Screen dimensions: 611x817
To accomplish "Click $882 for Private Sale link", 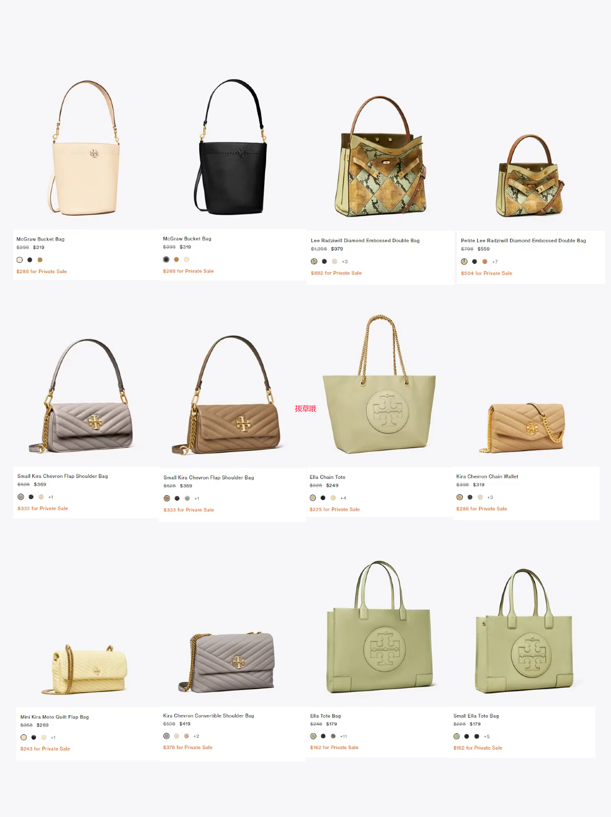I will pos(336,273).
